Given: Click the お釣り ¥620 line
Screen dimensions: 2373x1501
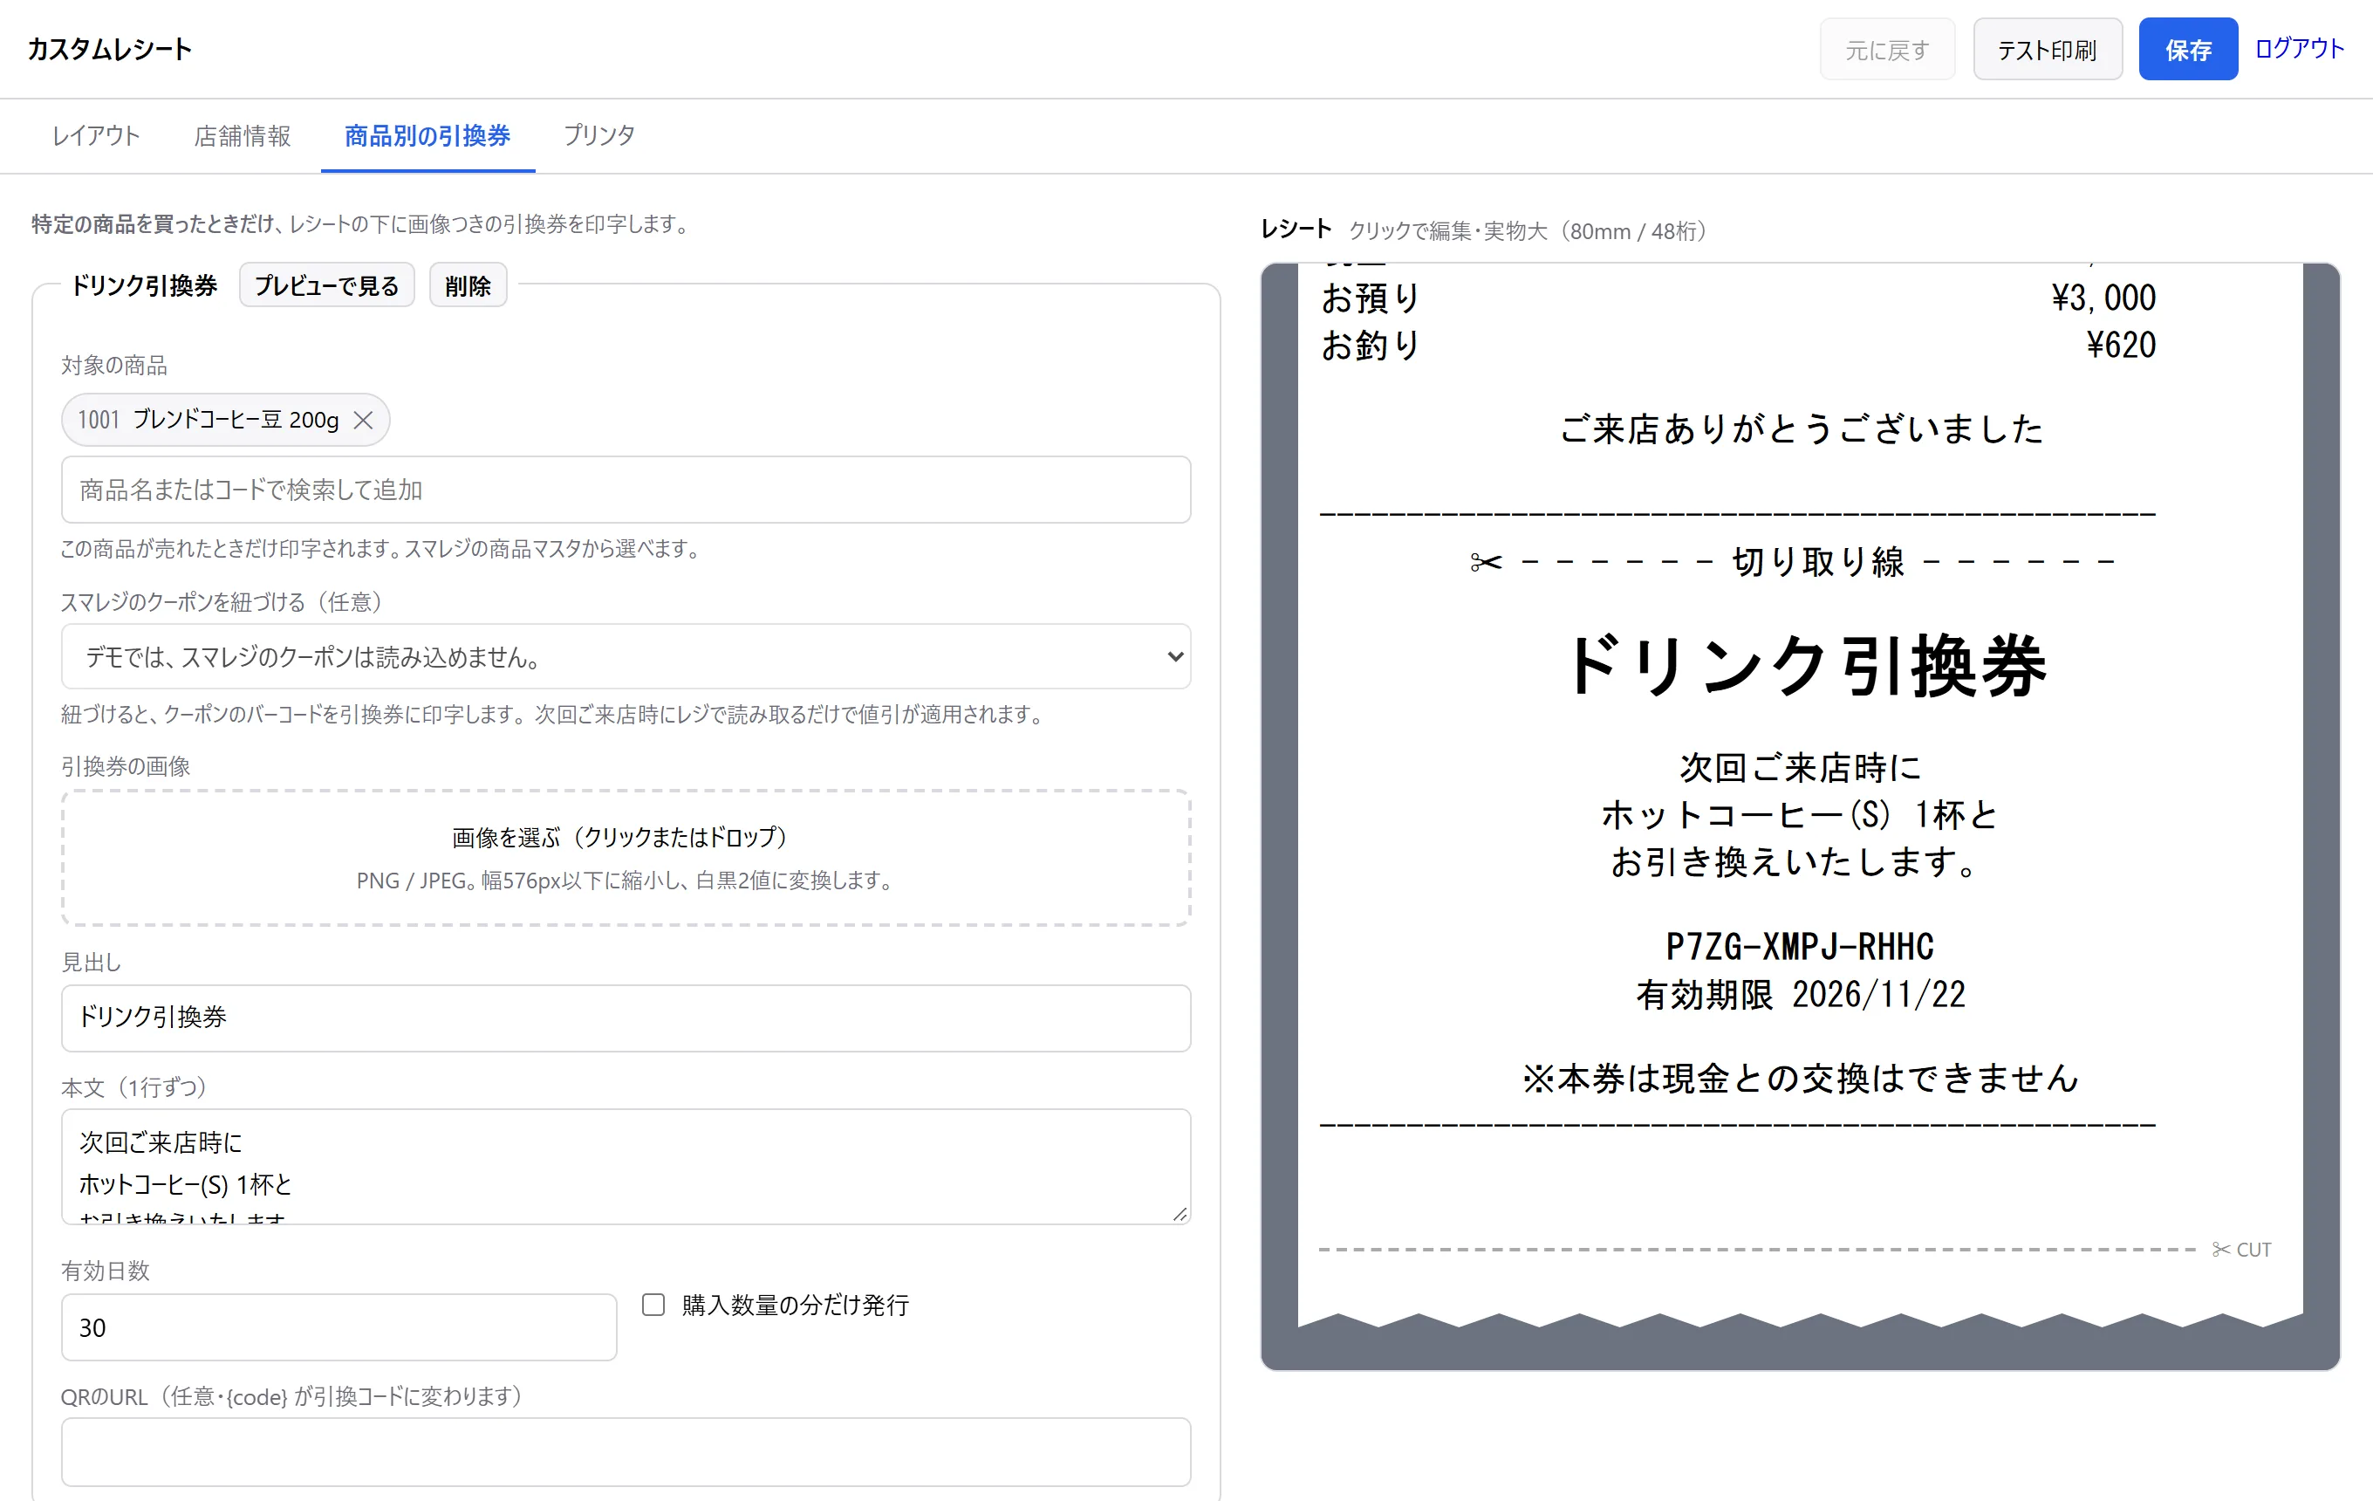Looking at the screenshot, I should tap(1739, 345).
